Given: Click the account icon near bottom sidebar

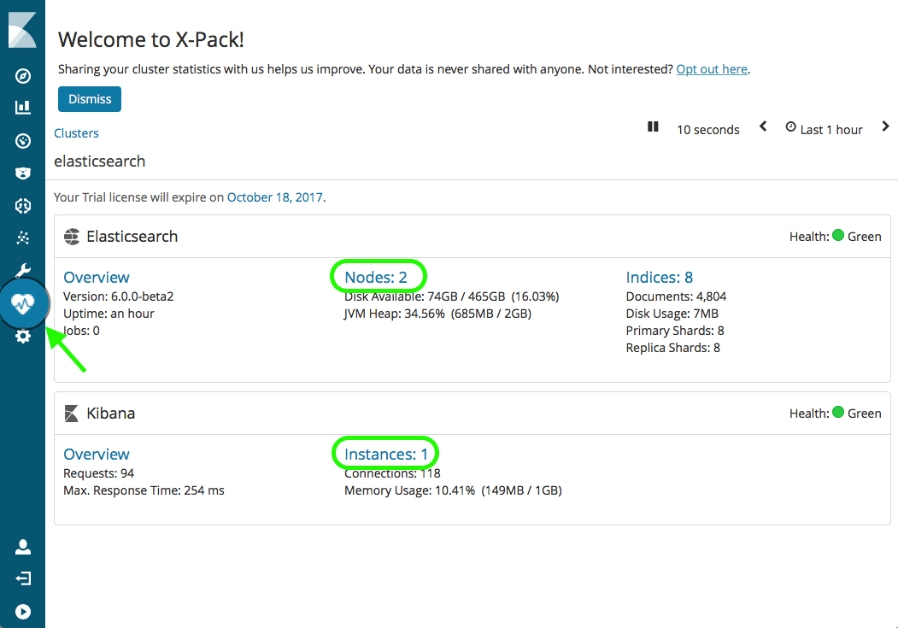Looking at the screenshot, I should (x=23, y=546).
